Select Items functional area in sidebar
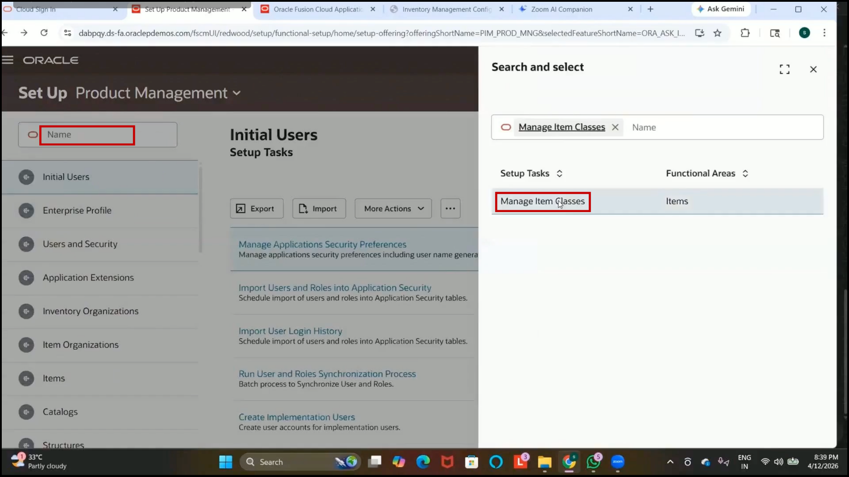849x477 pixels. coord(100,379)
